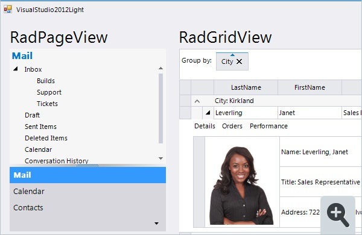Click the Mail page header title
The height and width of the screenshot is (235, 362).
22,56
